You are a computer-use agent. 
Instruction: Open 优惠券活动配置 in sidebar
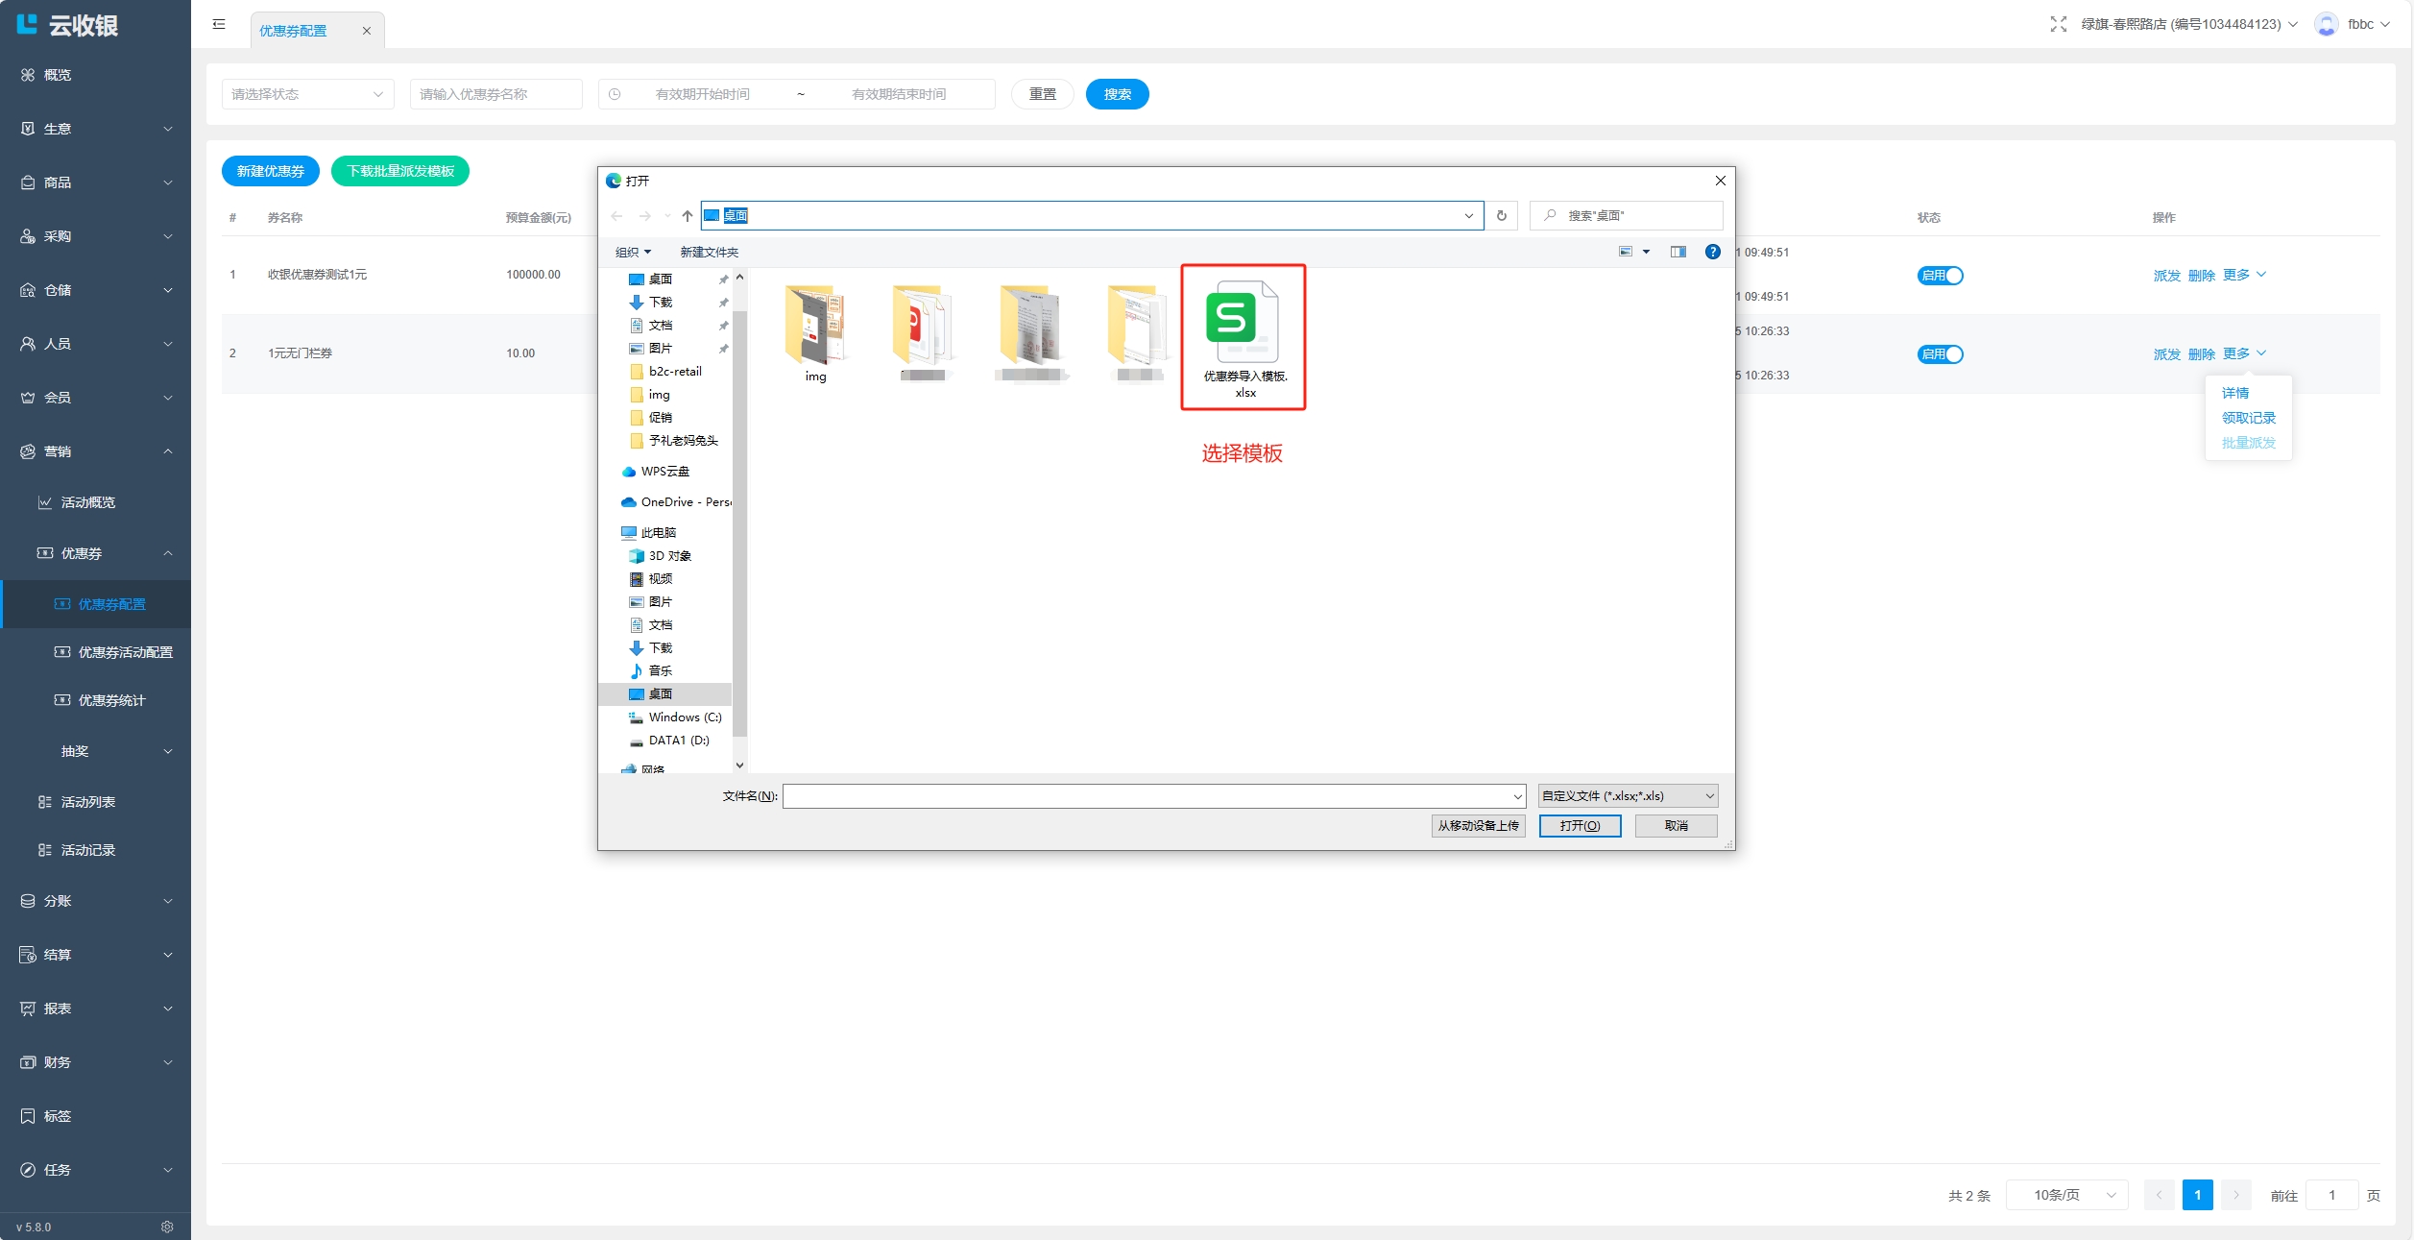(x=125, y=652)
